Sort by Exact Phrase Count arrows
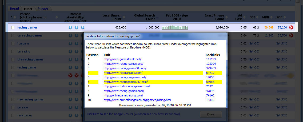The width and height of the screenshot is (303, 122). click(x=226, y=17)
